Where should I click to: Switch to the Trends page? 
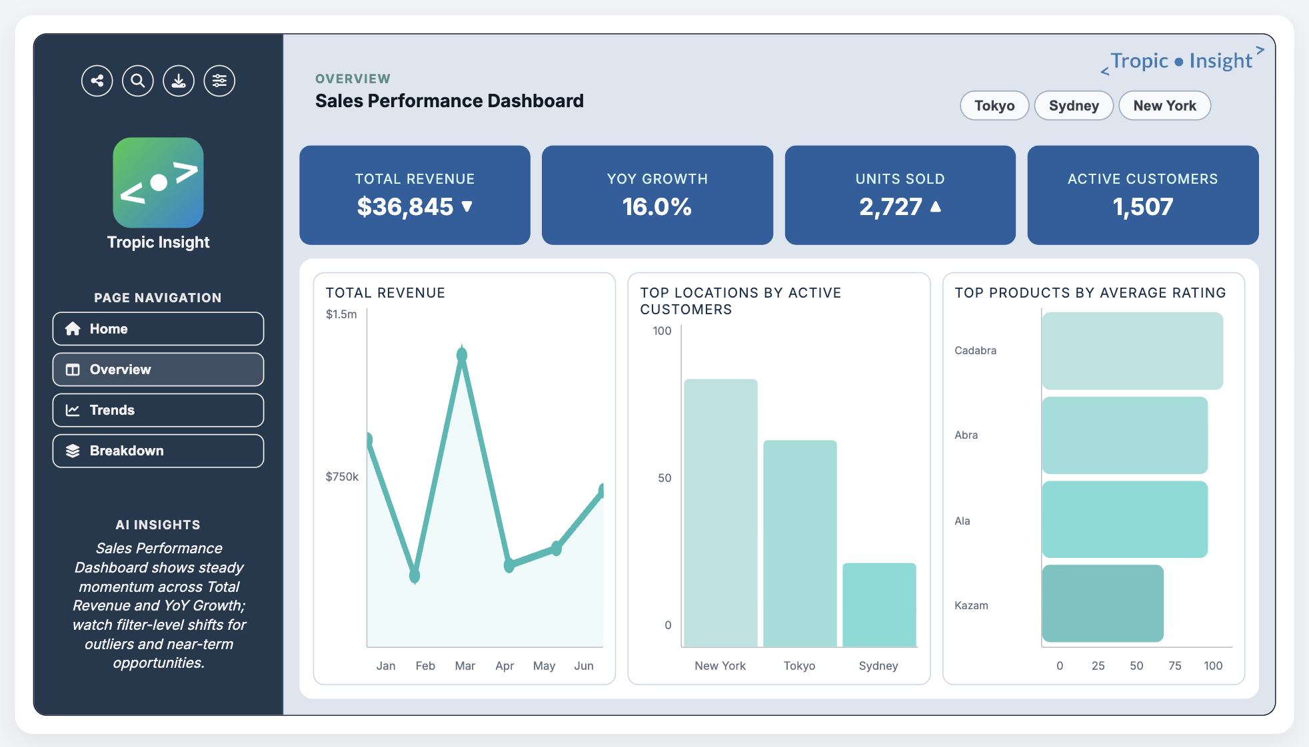pyautogui.click(x=157, y=410)
